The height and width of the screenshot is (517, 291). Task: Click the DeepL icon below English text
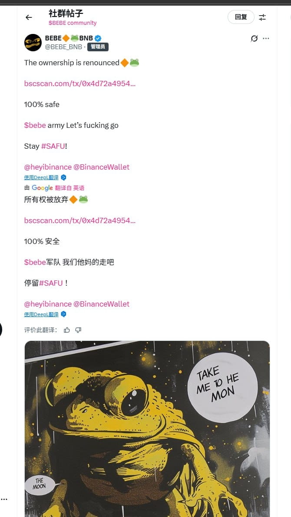(63, 177)
